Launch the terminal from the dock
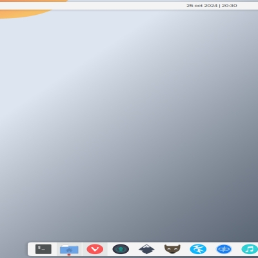Viewport: 258px width, 258px height. click(43, 249)
